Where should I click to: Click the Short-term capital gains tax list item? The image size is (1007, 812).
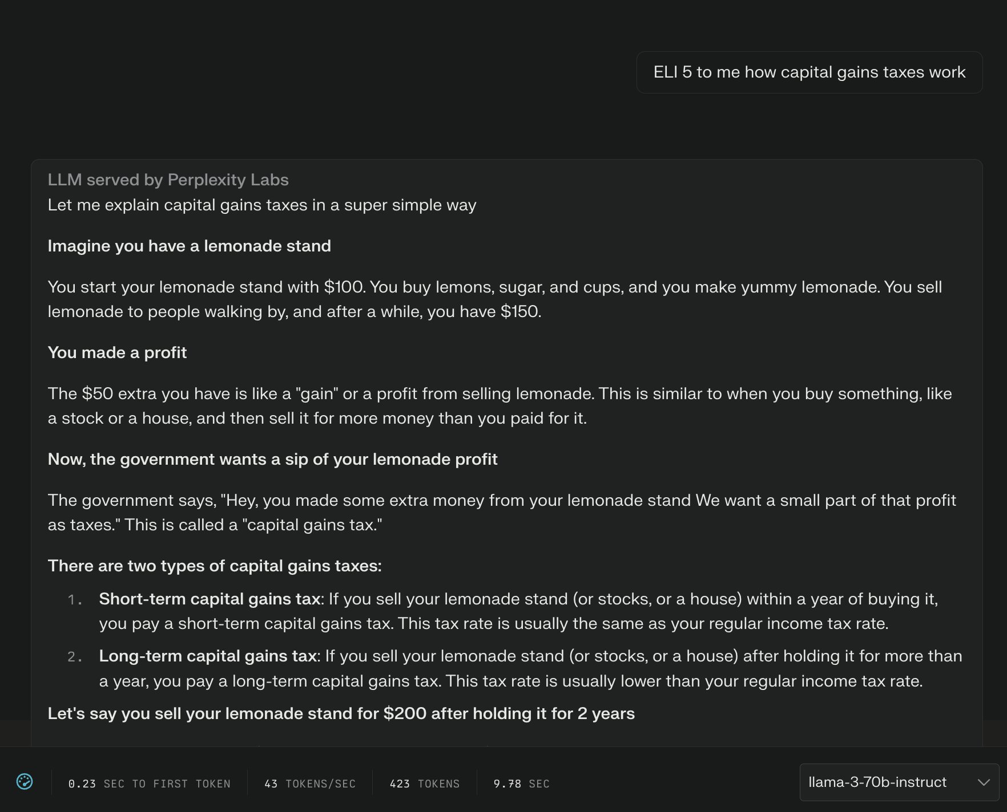click(x=518, y=611)
